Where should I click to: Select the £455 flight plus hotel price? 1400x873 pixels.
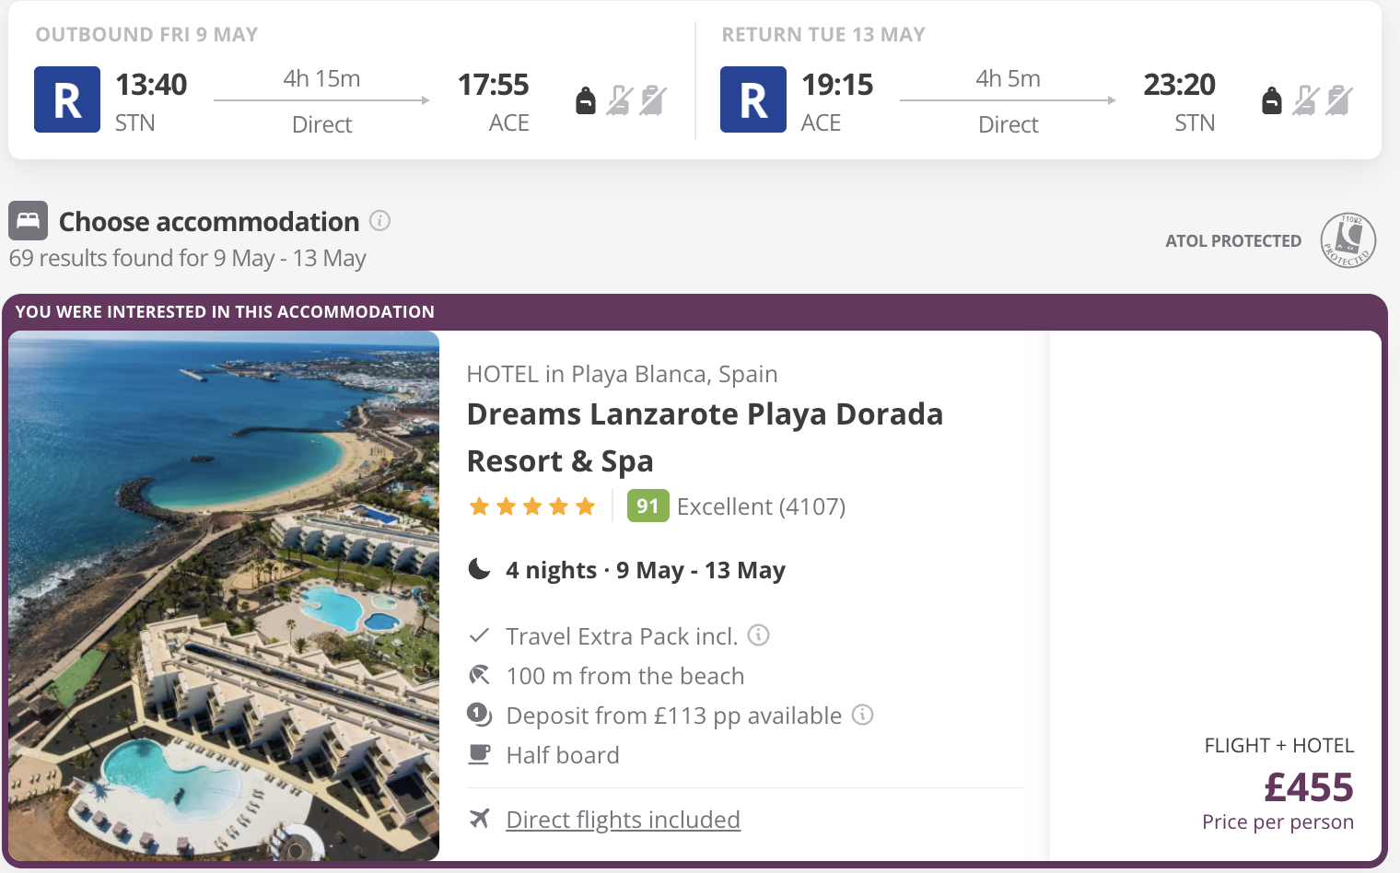1308,787
